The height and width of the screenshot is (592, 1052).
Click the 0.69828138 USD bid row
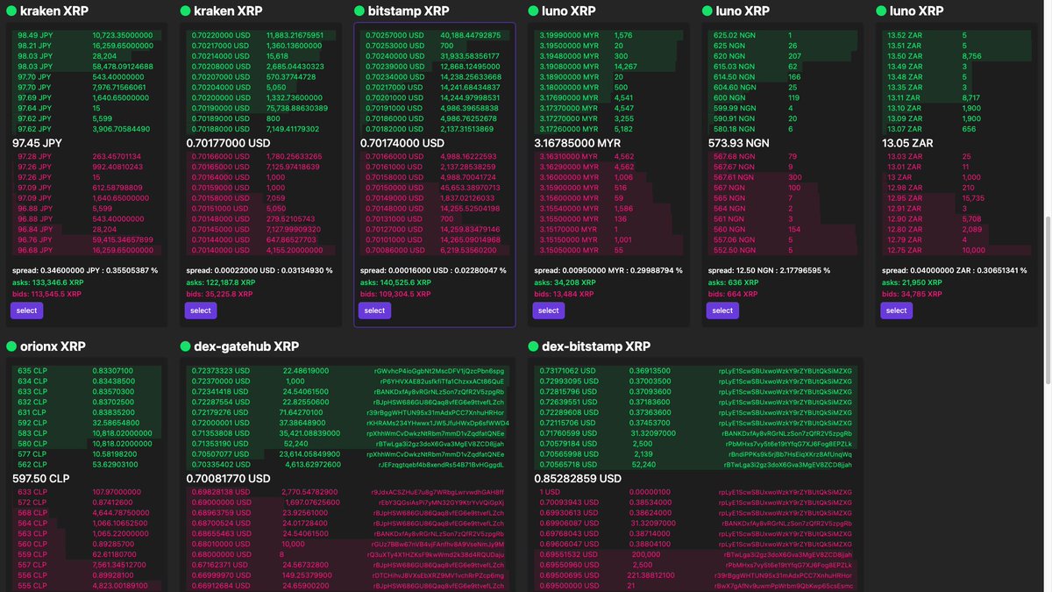point(346,492)
